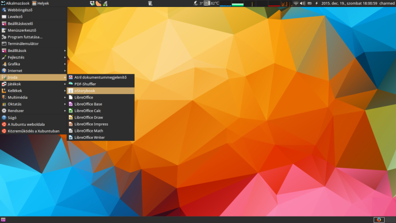Click the trash icon in top panel
Viewport: 396px width, 223px height.
(150, 3)
